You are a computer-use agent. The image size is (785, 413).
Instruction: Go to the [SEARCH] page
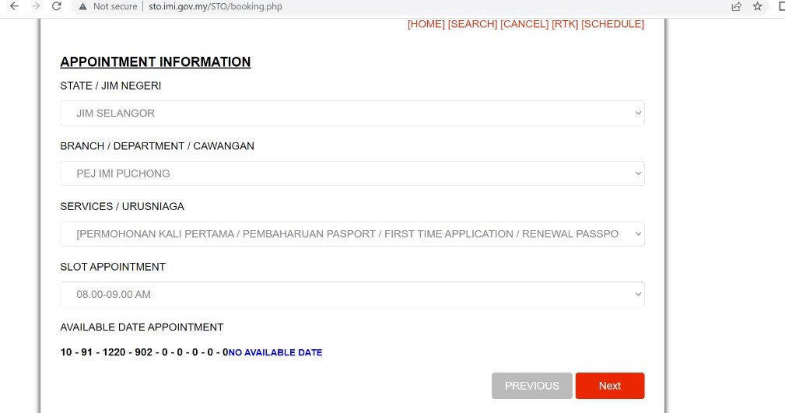tap(472, 24)
